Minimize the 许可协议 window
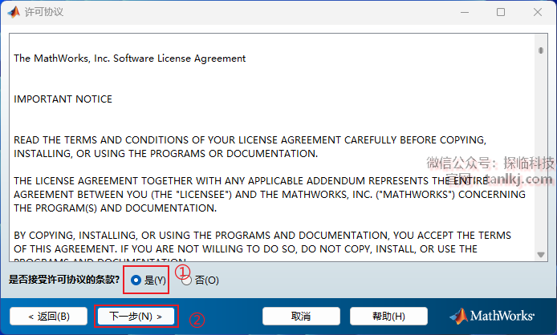Screen dimensions: 557x335 pos(463,12)
